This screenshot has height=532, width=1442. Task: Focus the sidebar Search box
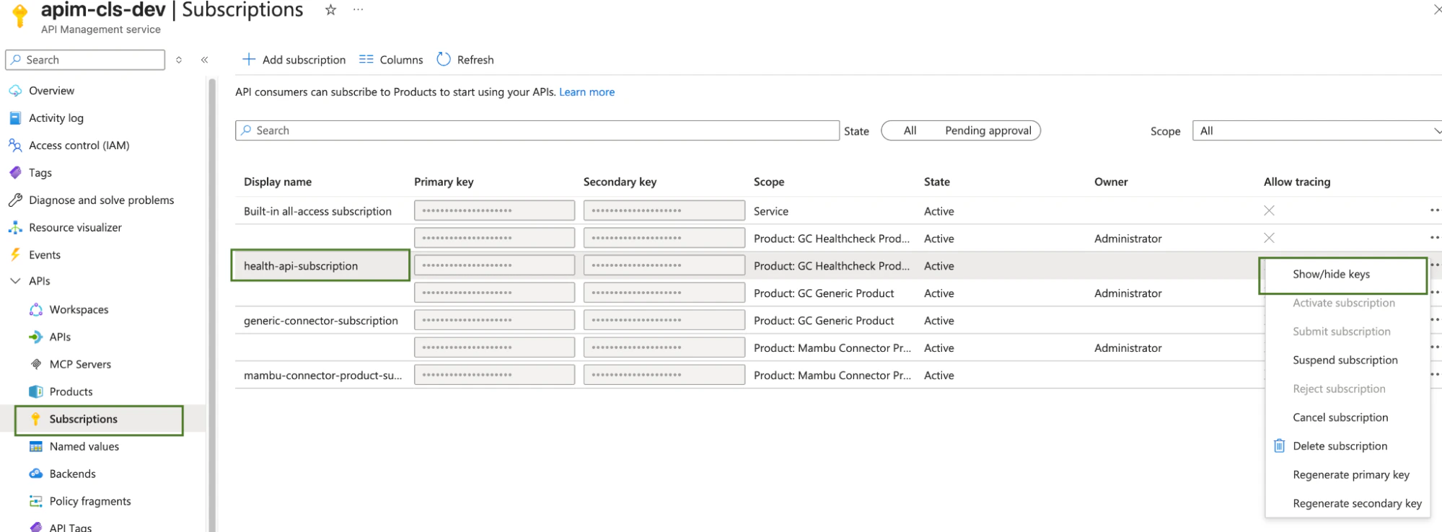tap(85, 60)
